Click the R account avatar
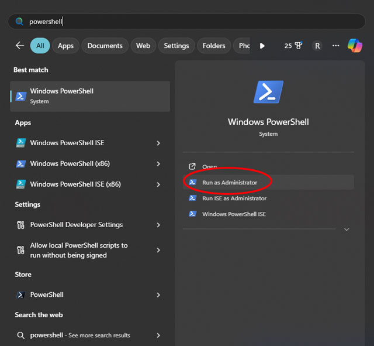Image resolution: width=374 pixels, height=346 pixels. pyautogui.click(x=317, y=46)
